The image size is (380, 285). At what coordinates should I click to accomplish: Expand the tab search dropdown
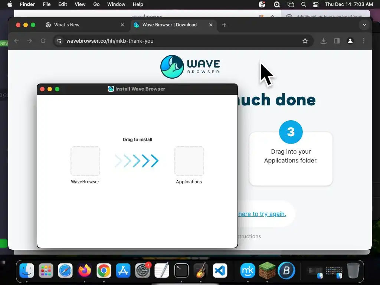click(364, 25)
